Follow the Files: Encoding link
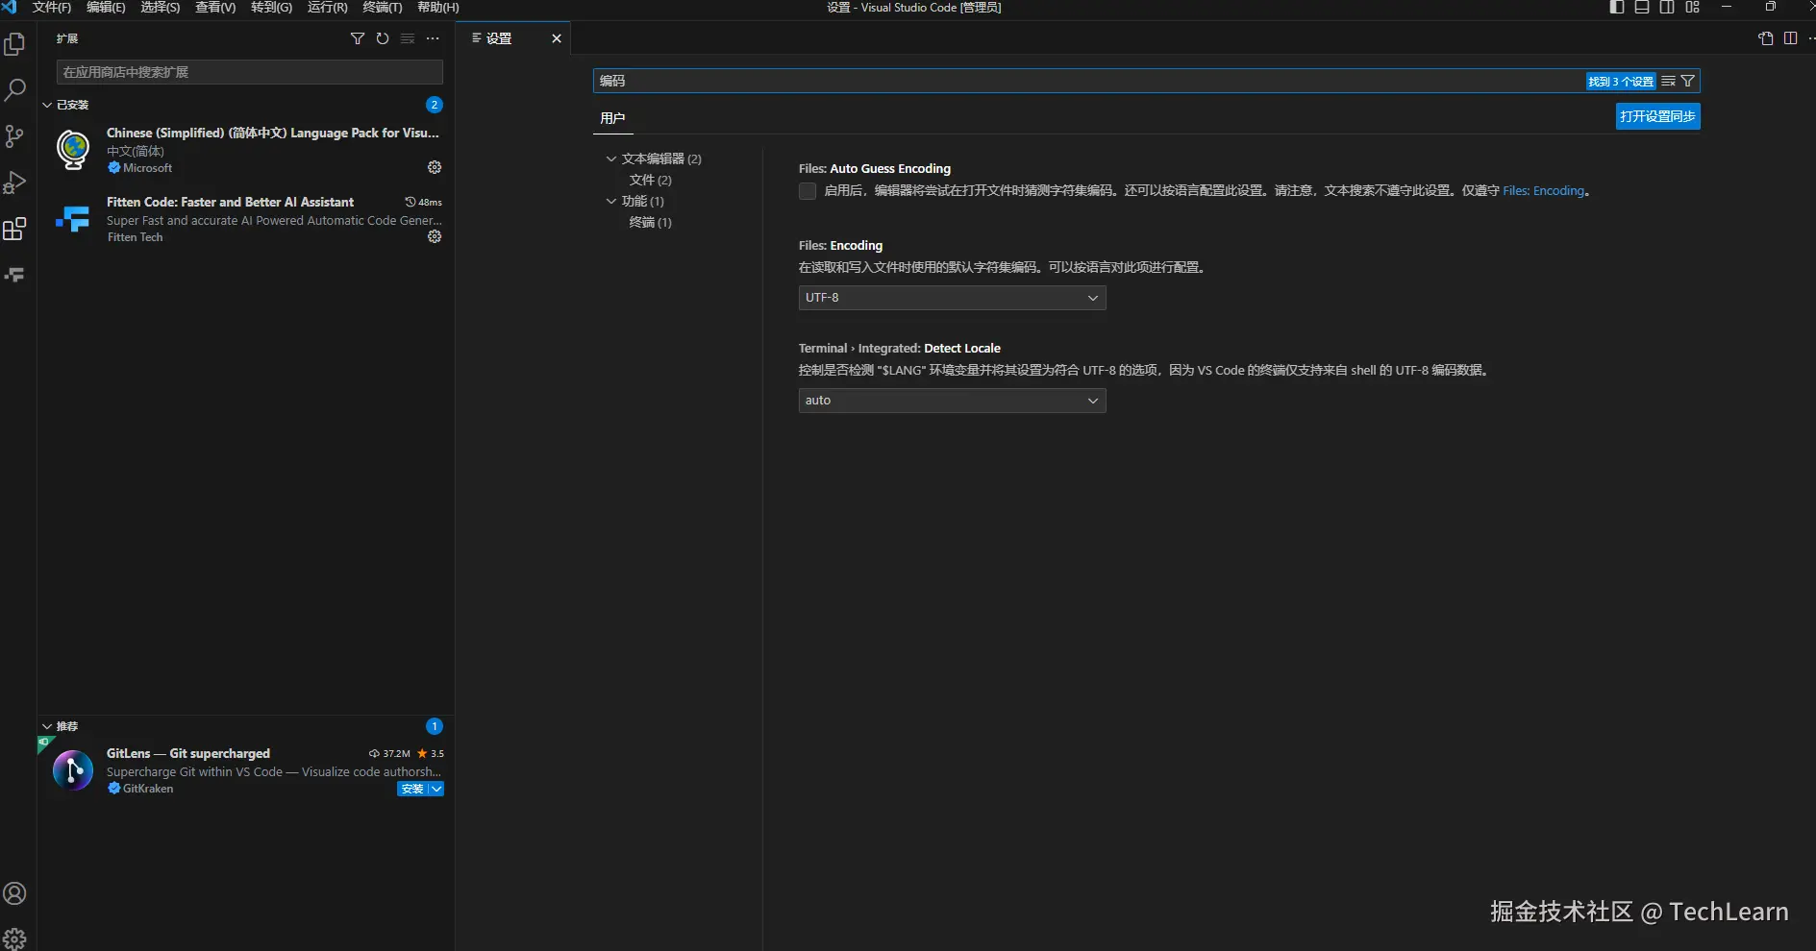The height and width of the screenshot is (951, 1816). pyautogui.click(x=1543, y=191)
